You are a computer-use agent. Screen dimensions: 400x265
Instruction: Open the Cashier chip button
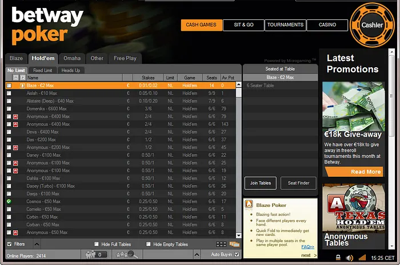(372, 25)
